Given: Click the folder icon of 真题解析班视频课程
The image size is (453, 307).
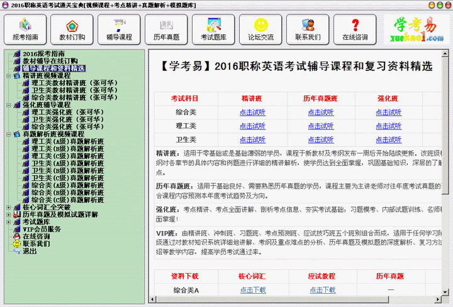Looking at the screenshot, I should tap(18, 134).
